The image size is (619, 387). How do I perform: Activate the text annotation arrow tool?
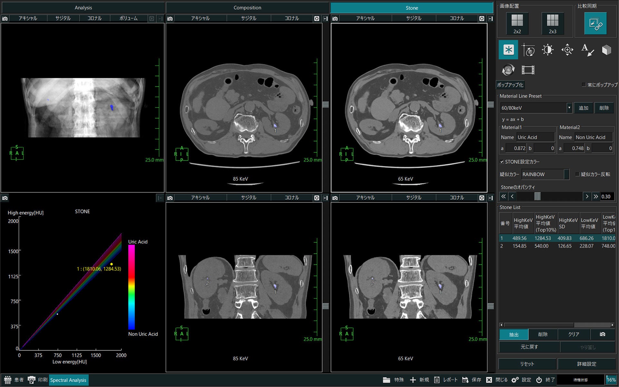pos(587,50)
